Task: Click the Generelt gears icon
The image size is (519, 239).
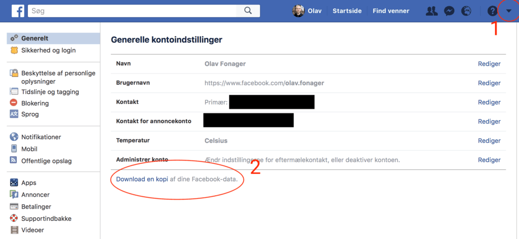Action: tap(14, 38)
